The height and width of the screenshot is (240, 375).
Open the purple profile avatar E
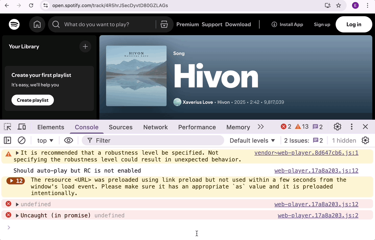point(355,5)
